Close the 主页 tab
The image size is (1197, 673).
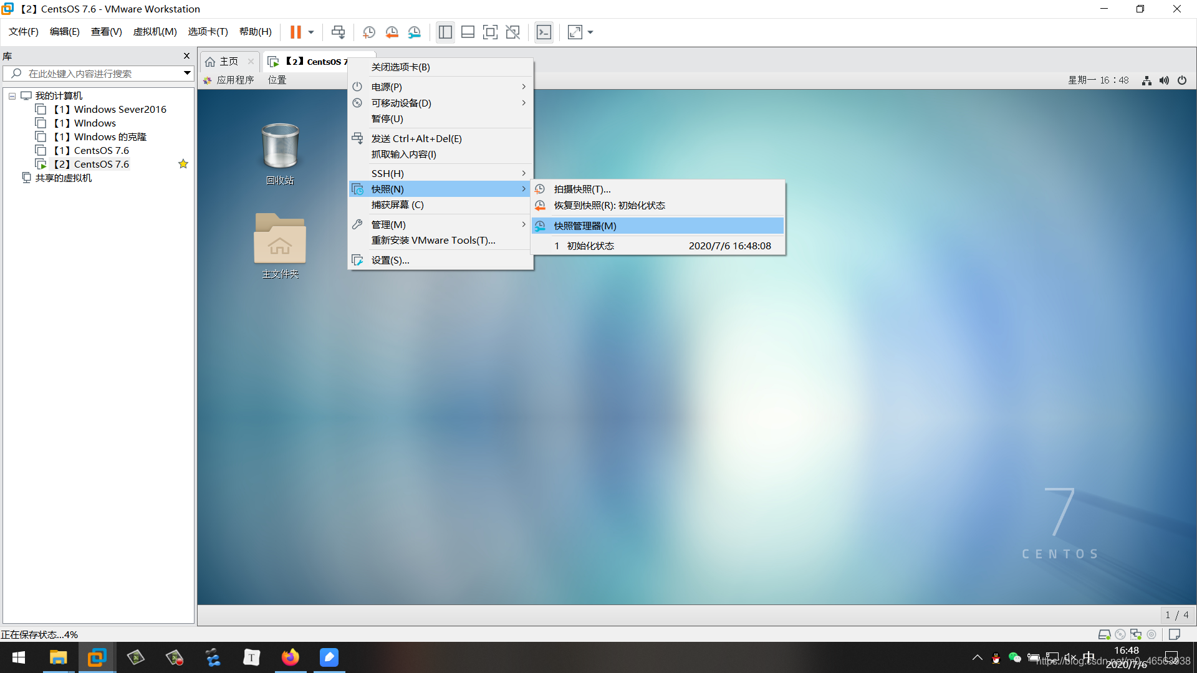point(251,61)
